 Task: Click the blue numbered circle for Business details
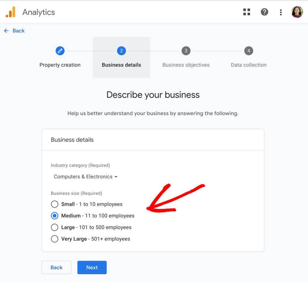click(122, 51)
